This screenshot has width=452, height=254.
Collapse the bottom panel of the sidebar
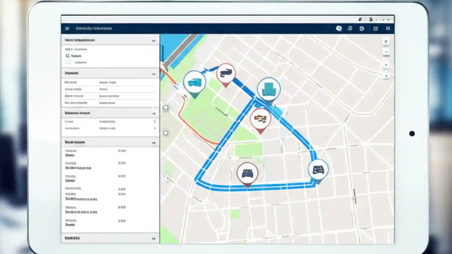(154, 238)
